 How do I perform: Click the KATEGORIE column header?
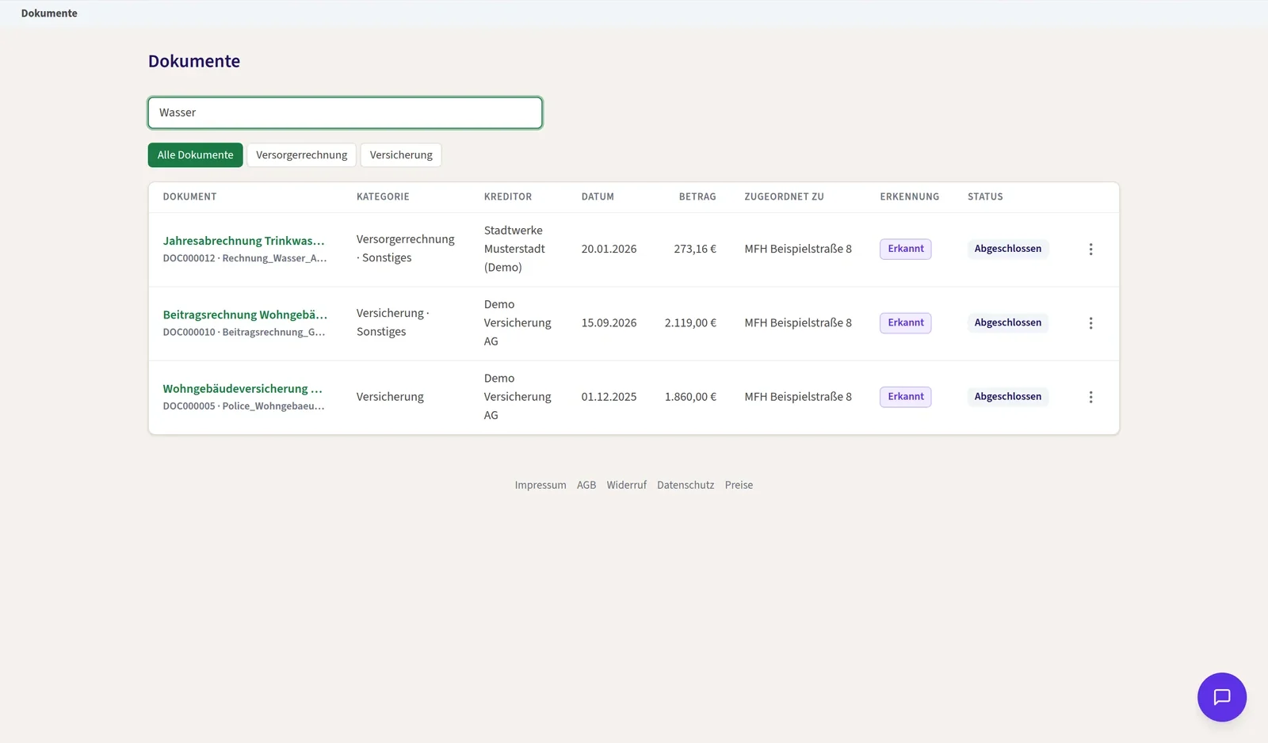click(x=383, y=197)
